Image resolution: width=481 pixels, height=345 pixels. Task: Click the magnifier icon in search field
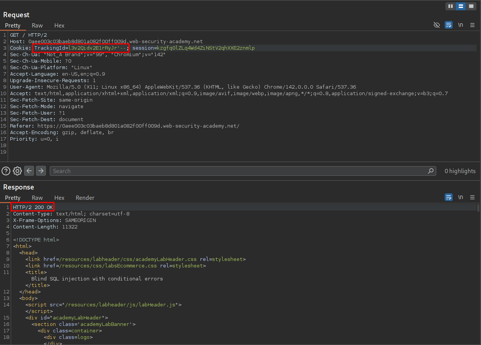tap(431, 171)
